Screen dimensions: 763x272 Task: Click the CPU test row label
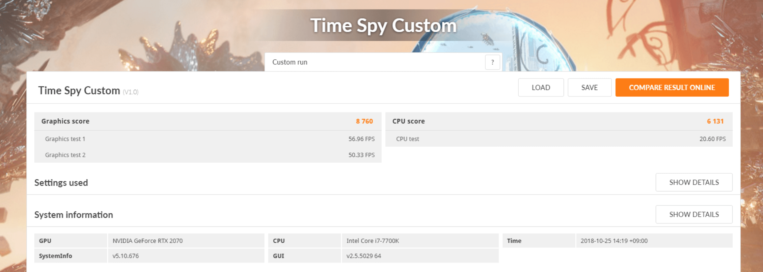pyautogui.click(x=407, y=139)
